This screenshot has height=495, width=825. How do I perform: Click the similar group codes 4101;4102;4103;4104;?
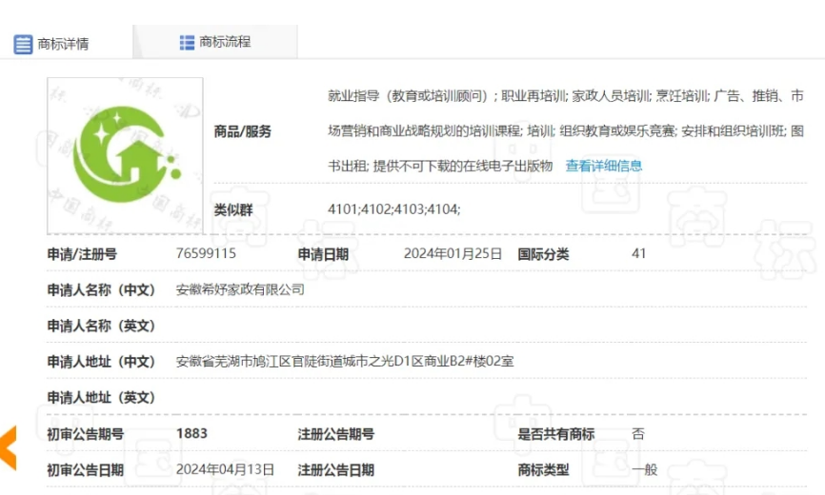pyautogui.click(x=394, y=209)
